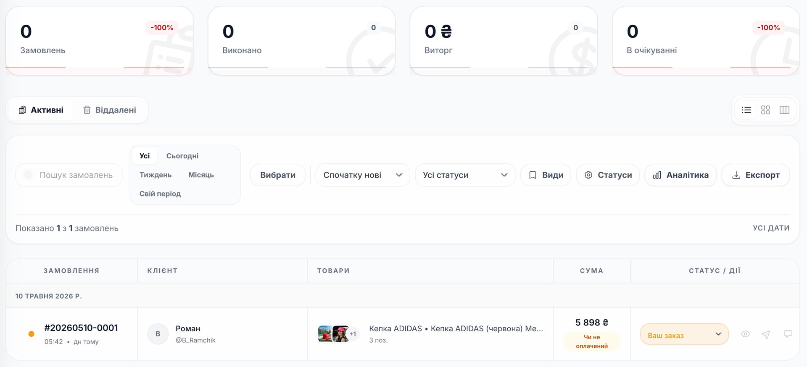Open the Віддалені tab

pos(110,110)
